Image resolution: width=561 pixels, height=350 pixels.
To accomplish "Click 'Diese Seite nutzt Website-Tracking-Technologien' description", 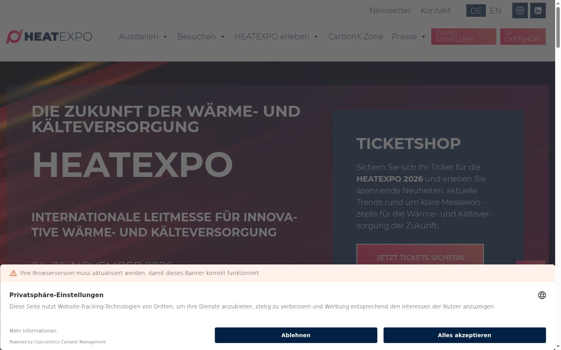I will tap(252, 306).
